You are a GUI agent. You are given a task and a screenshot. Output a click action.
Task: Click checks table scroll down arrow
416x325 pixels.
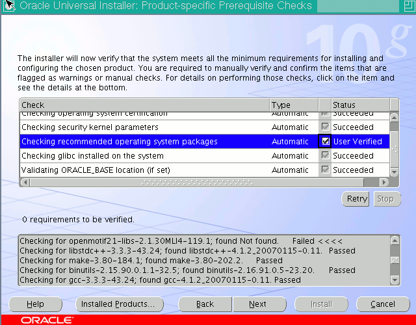395,172
